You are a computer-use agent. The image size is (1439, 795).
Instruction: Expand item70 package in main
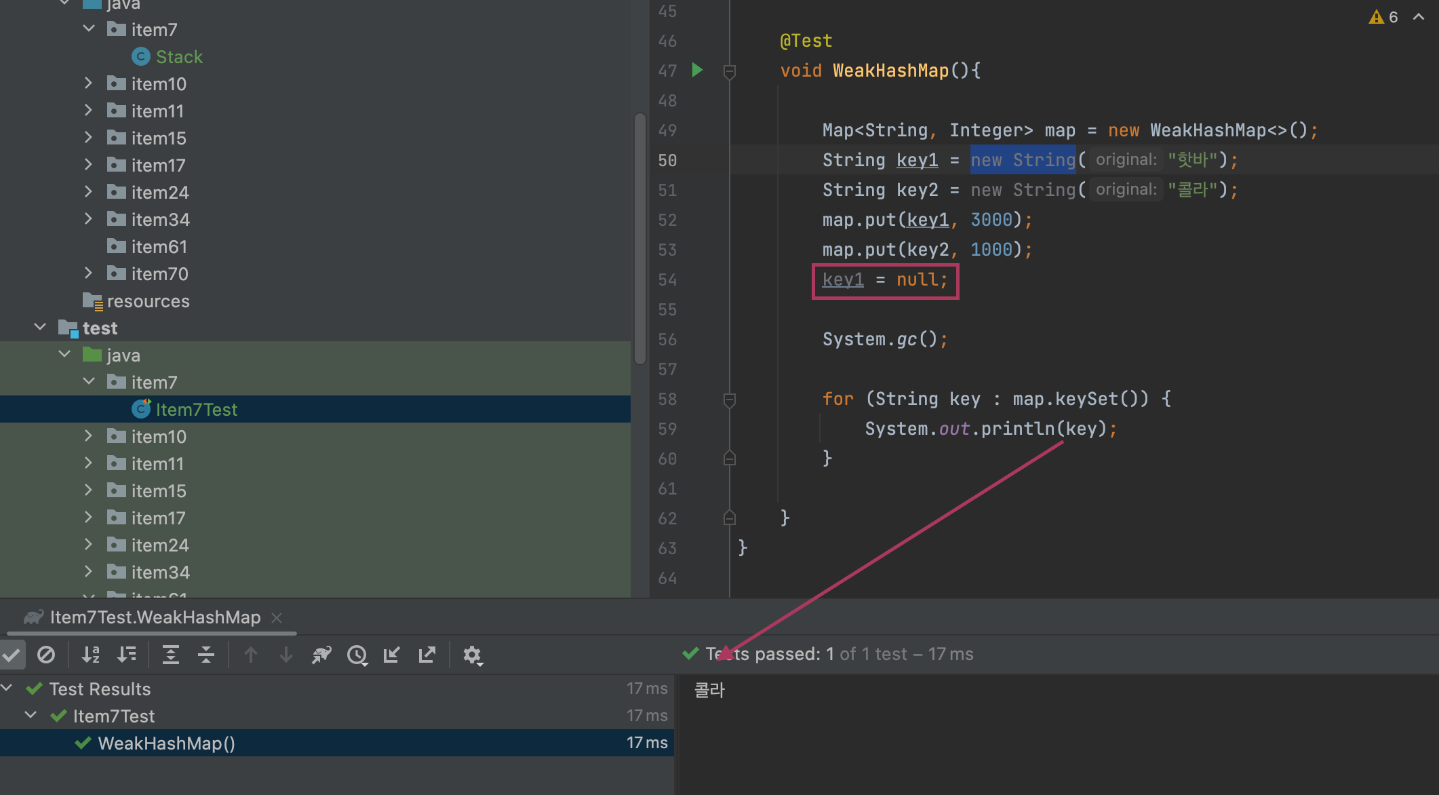[88, 273]
